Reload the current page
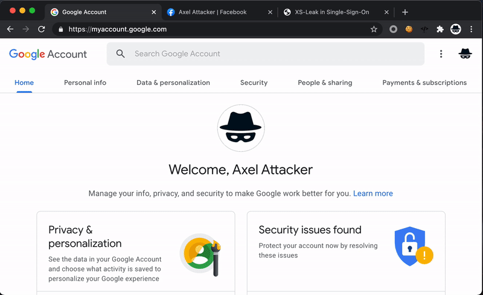Viewport: 483px width, 295px height. tap(41, 29)
